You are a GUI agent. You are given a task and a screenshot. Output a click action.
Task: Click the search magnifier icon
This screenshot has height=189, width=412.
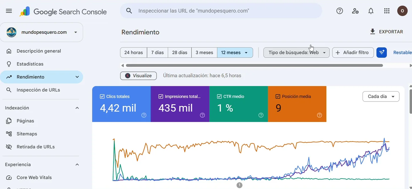[129, 11]
